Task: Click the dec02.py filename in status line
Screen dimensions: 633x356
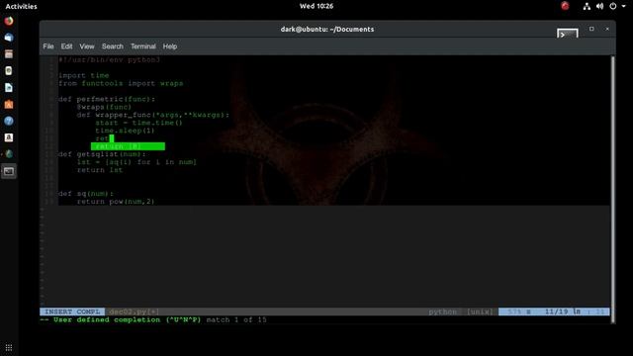Action: [x=135, y=311]
